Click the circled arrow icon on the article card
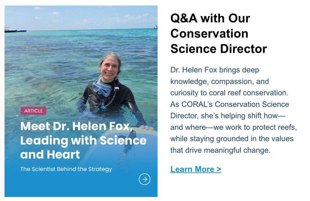 pos(145,179)
